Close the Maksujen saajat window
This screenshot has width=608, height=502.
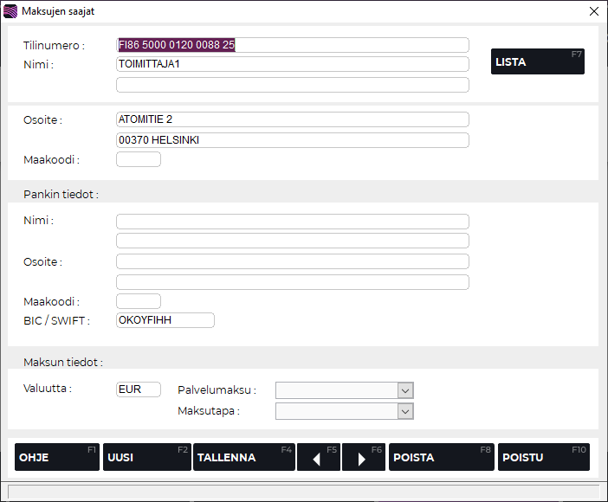coord(593,11)
